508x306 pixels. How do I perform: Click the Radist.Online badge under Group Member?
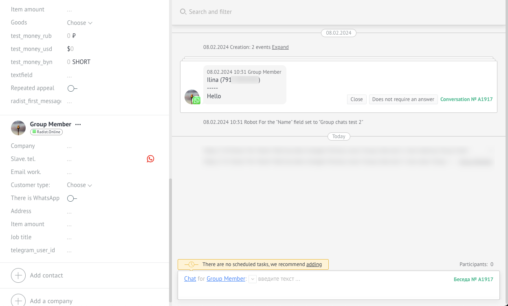pyautogui.click(x=46, y=132)
